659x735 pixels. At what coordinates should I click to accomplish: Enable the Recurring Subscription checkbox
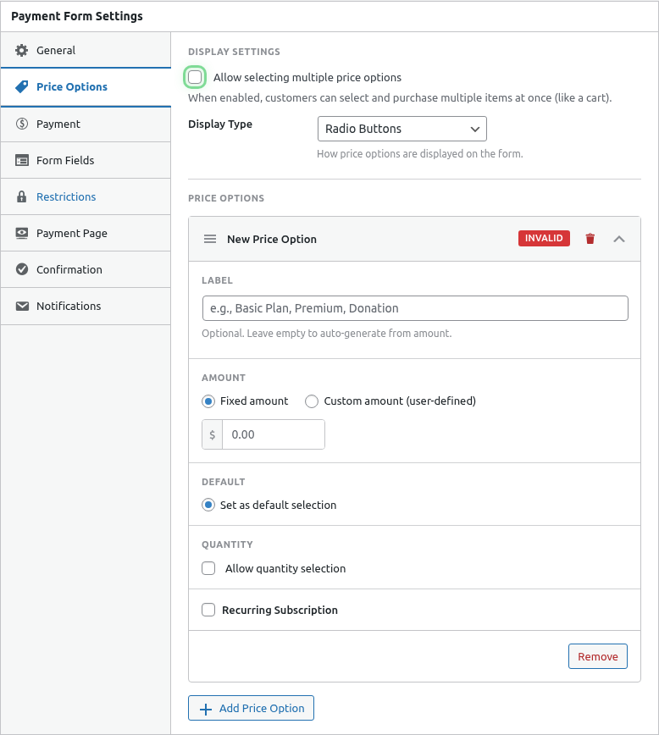[208, 610]
